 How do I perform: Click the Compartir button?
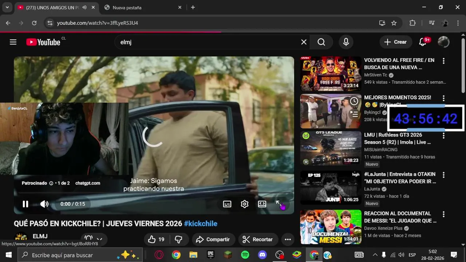point(213,239)
